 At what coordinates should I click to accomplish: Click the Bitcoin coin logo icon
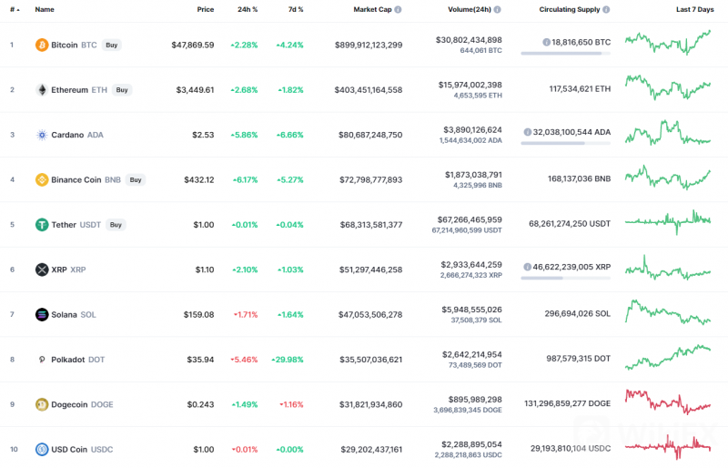point(42,45)
